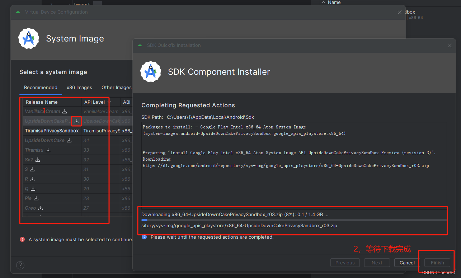Viewport: 461px width, 278px height.
Task: Select the Pie release row
Action: tap(78, 199)
